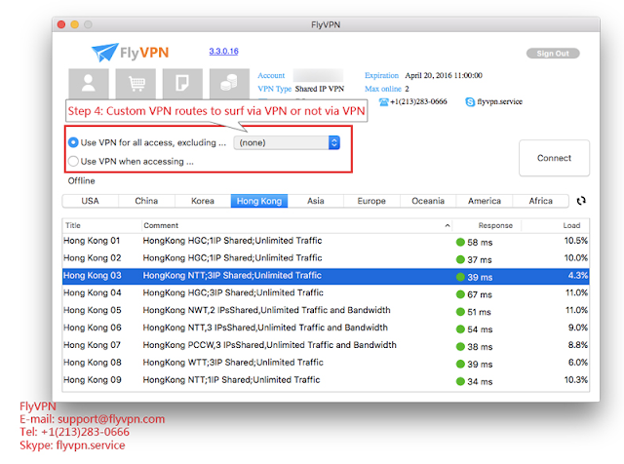
Task: Sort by the Title column header
Action: [101, 225]
